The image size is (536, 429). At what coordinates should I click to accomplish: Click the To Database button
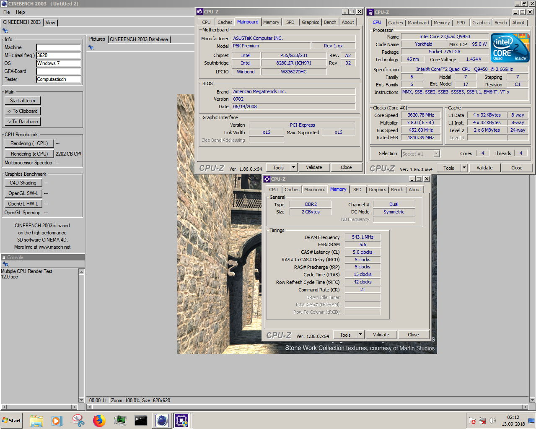pos(23,122)
